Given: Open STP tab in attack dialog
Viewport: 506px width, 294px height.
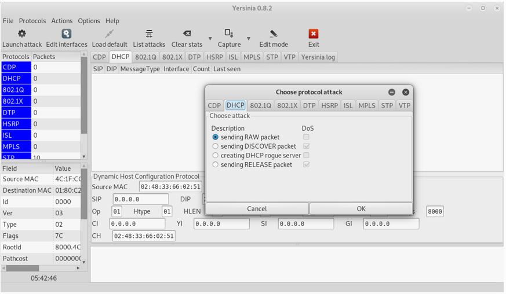Looking at the screenshot, I should [x=387, y=105].
